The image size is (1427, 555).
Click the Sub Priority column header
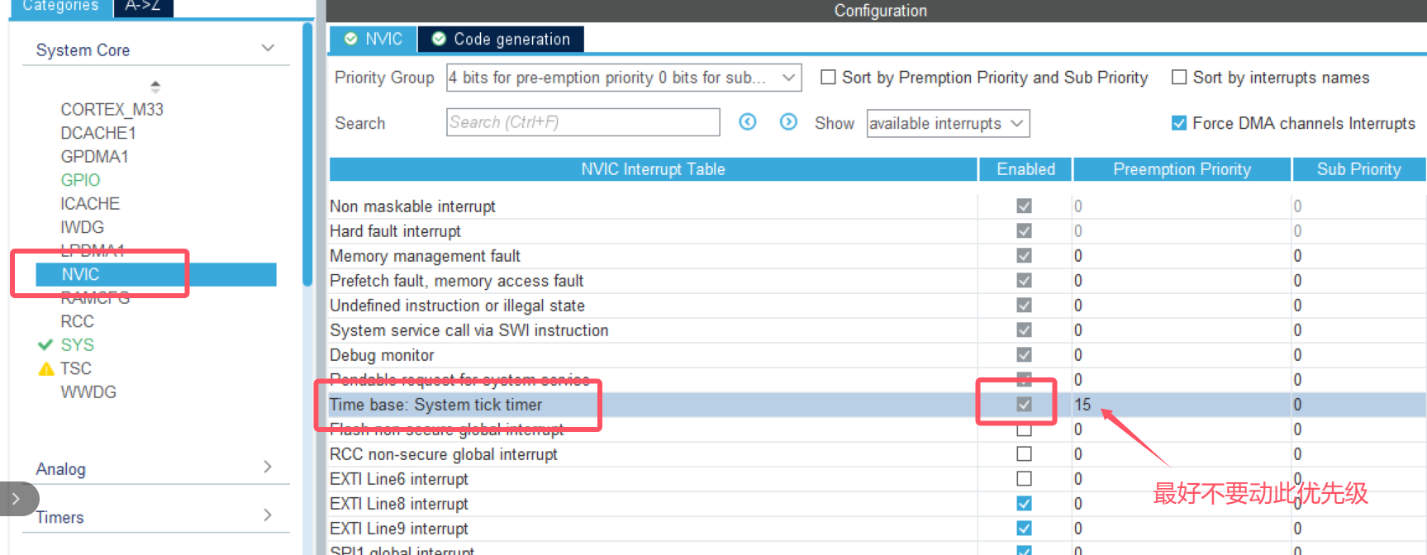pyautogui.click(x=1359, y=169)
